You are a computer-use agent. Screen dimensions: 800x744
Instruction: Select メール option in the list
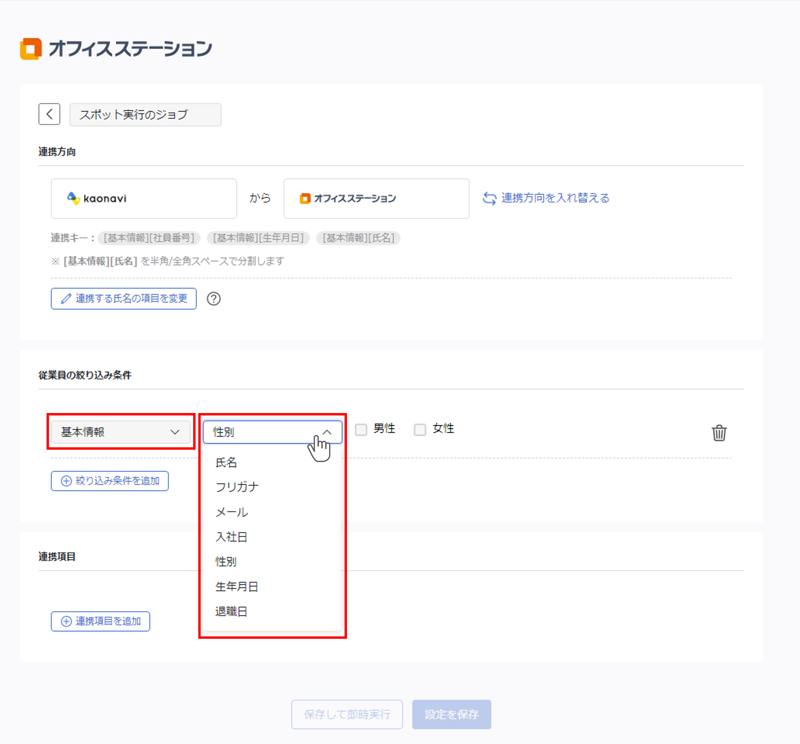[232, 512]
